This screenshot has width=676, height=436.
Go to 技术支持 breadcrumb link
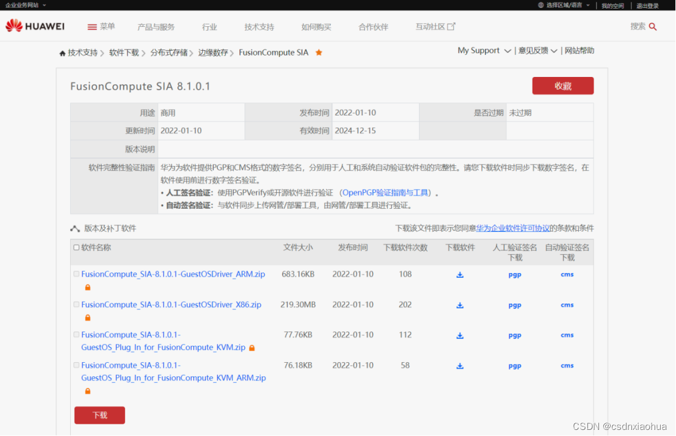[x=82, y=53]
